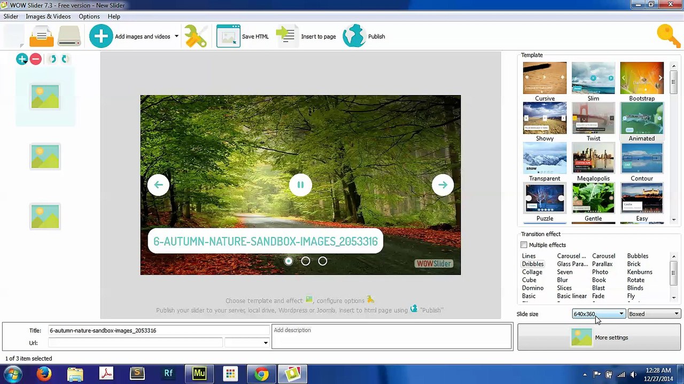Screen dimensions: 684x384
Task: Click the Save HTML icon
Action: click(228, 36)
